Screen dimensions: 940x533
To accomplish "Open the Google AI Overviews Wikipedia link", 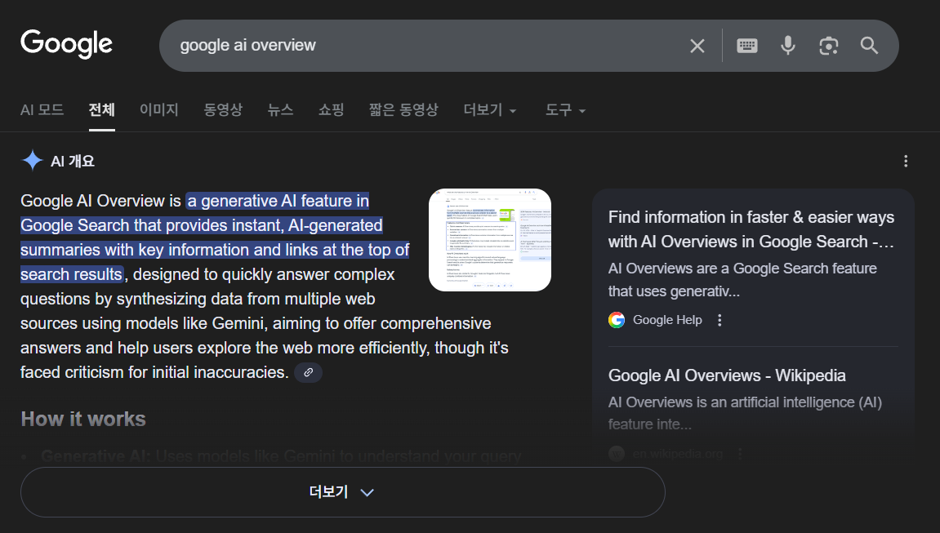I will [726, 375].
